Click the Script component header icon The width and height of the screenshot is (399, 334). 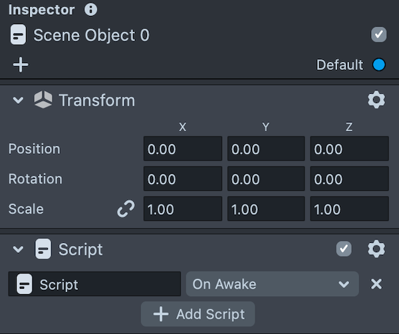point(43,250)
